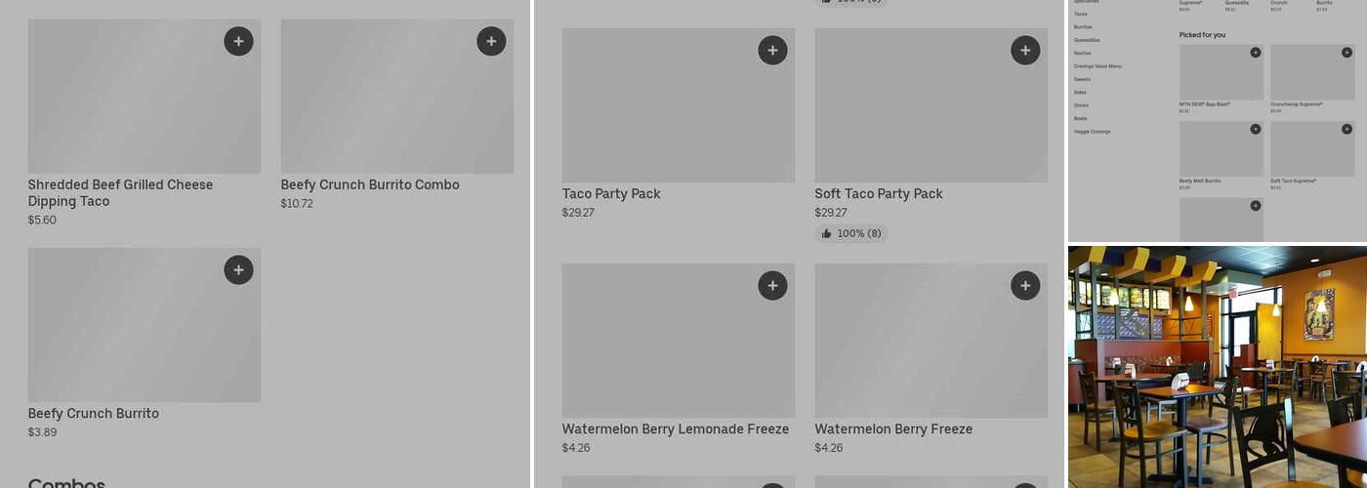Open the Taco Party Pack item name

pyautogui.click(x=611, y=194)
